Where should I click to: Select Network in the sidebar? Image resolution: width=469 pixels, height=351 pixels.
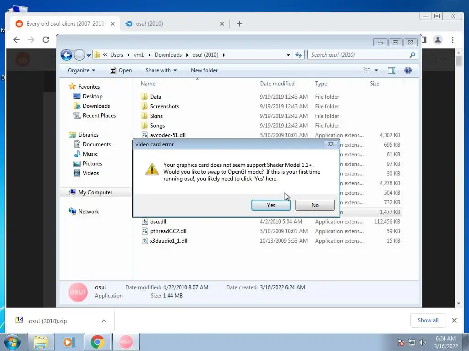coord(88,211)
